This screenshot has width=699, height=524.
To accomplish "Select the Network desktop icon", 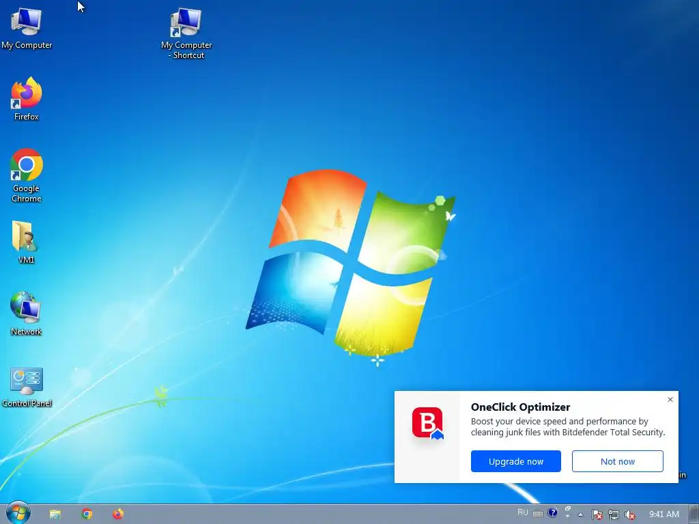I will [x=26, y=314].
